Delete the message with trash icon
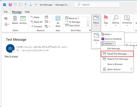Image resolution: width=137 pixels, height=107 pixels. (x=15, y=20)
